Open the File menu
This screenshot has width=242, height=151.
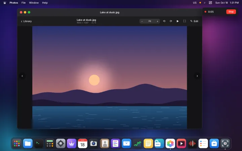click(24, 3)
